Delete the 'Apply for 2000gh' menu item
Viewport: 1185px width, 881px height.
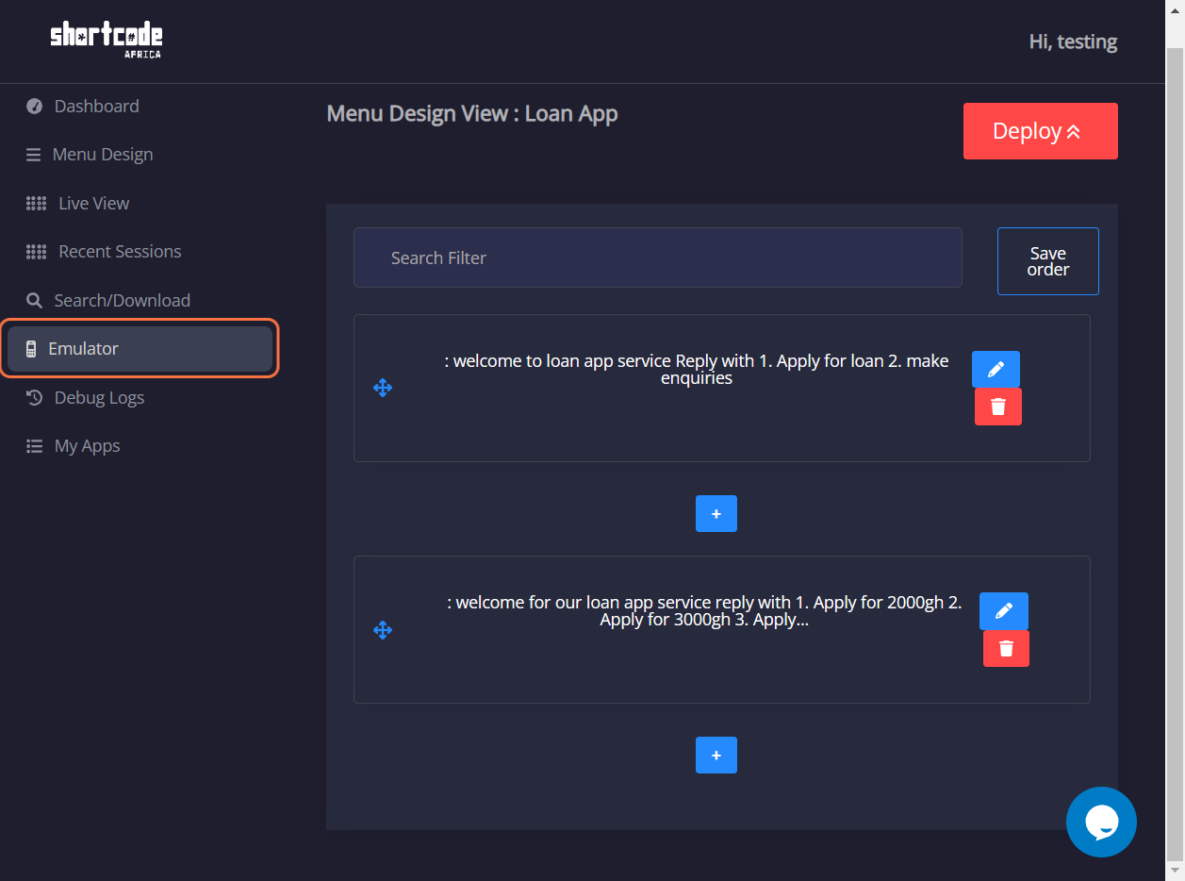click(1006, 649)
